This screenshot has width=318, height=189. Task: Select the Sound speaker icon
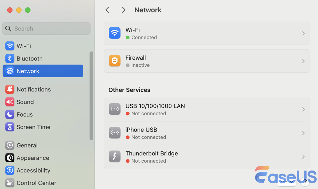tap(10, 102)
